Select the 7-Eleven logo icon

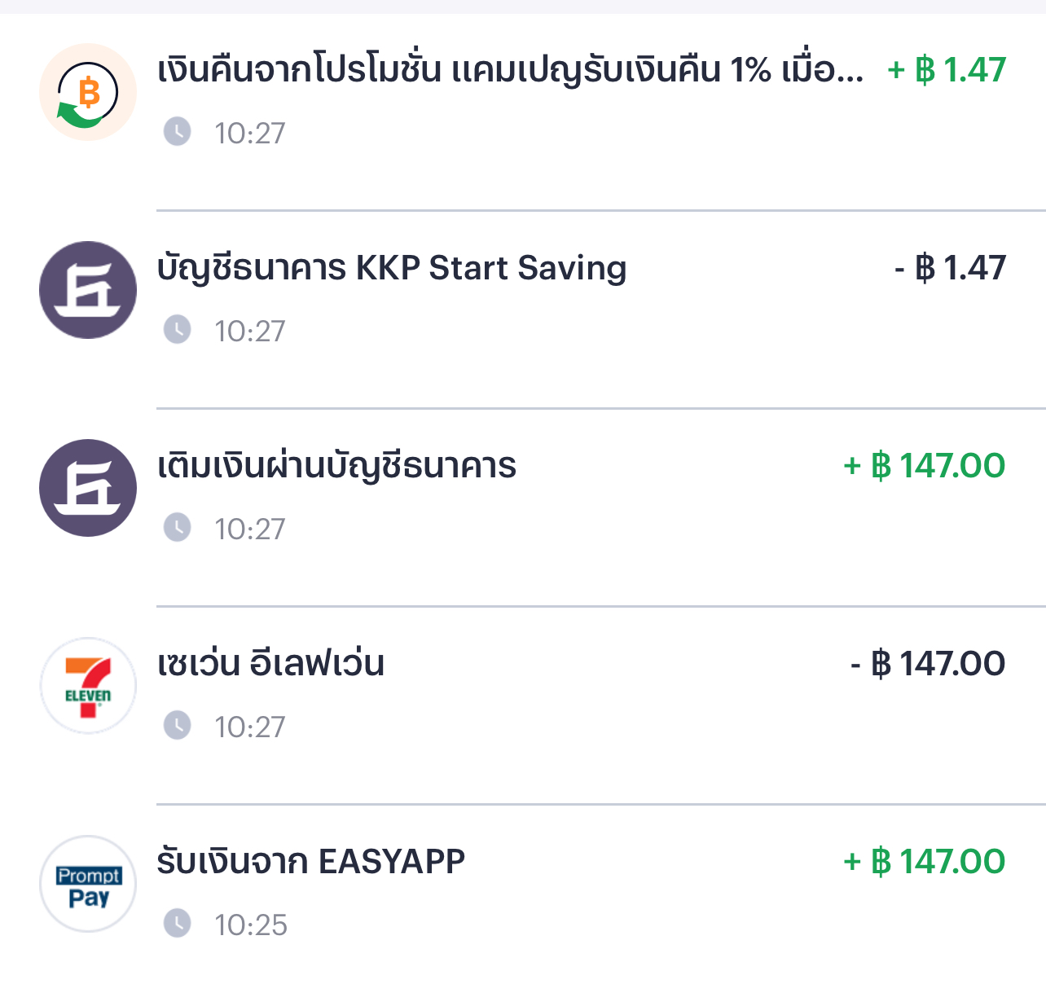tap(88, 686)
